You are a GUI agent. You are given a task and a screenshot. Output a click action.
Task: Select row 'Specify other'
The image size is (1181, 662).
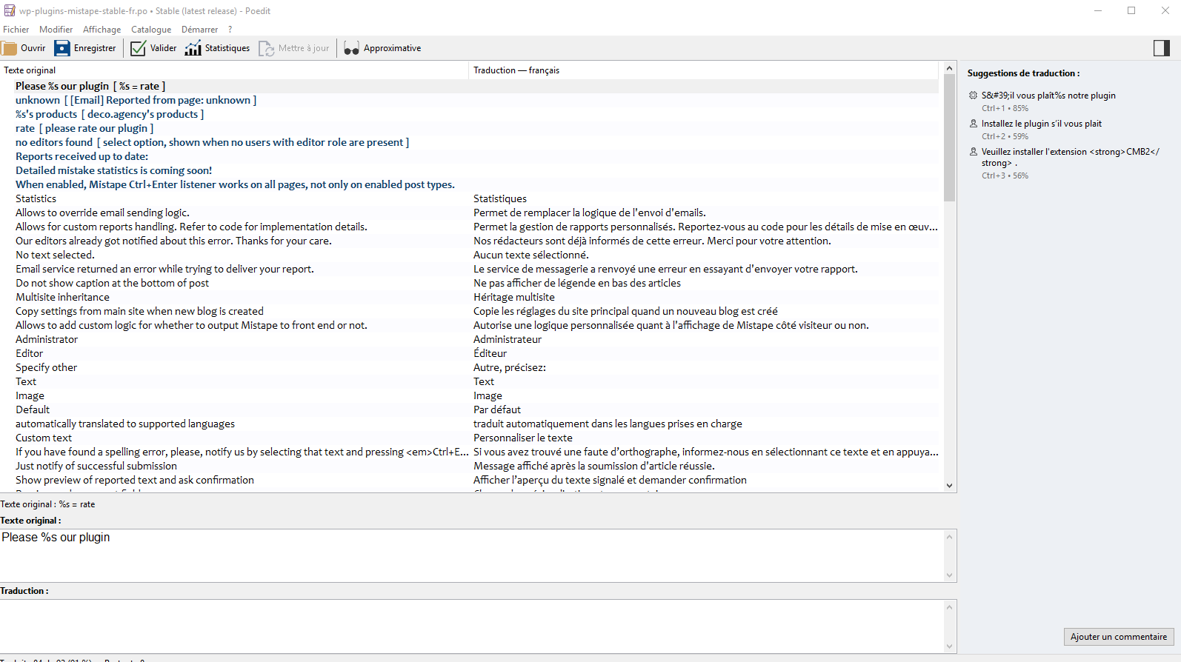click(x=470, y=367)
